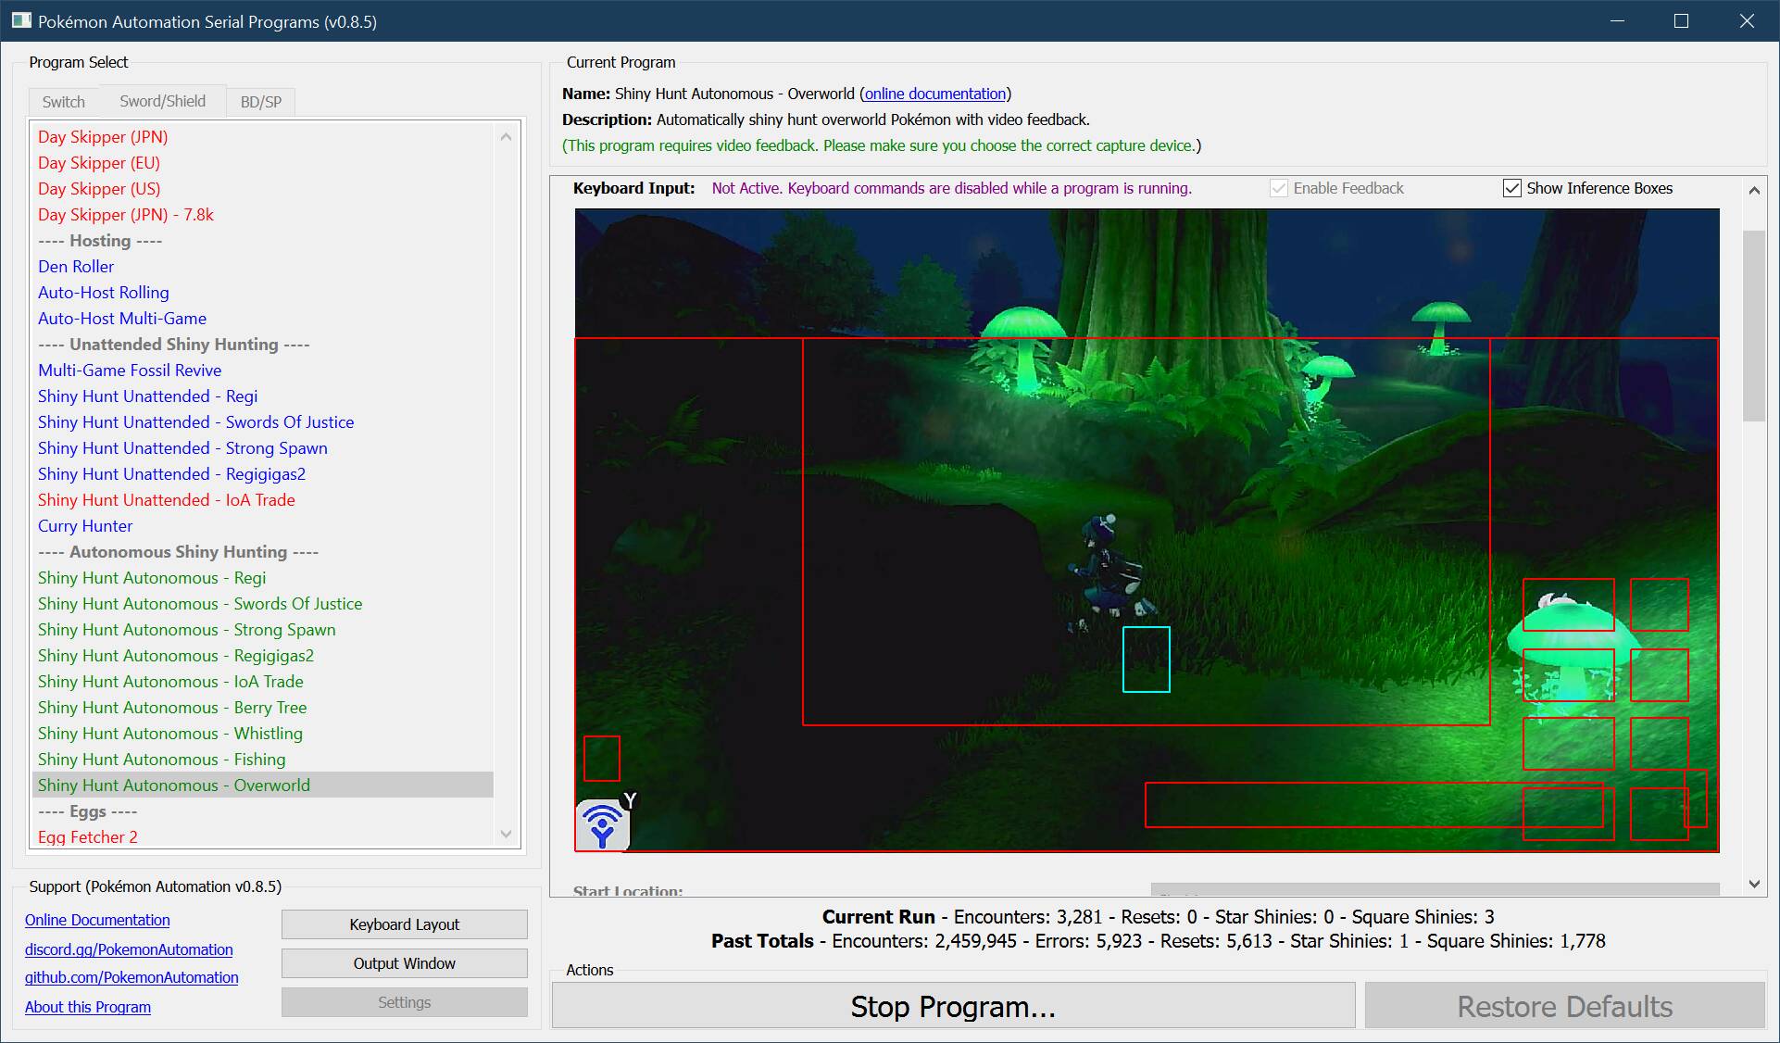Click scroll-down arrow of the settings panel
This screenshot has width=1780, height=1043.
point(1753,884)
